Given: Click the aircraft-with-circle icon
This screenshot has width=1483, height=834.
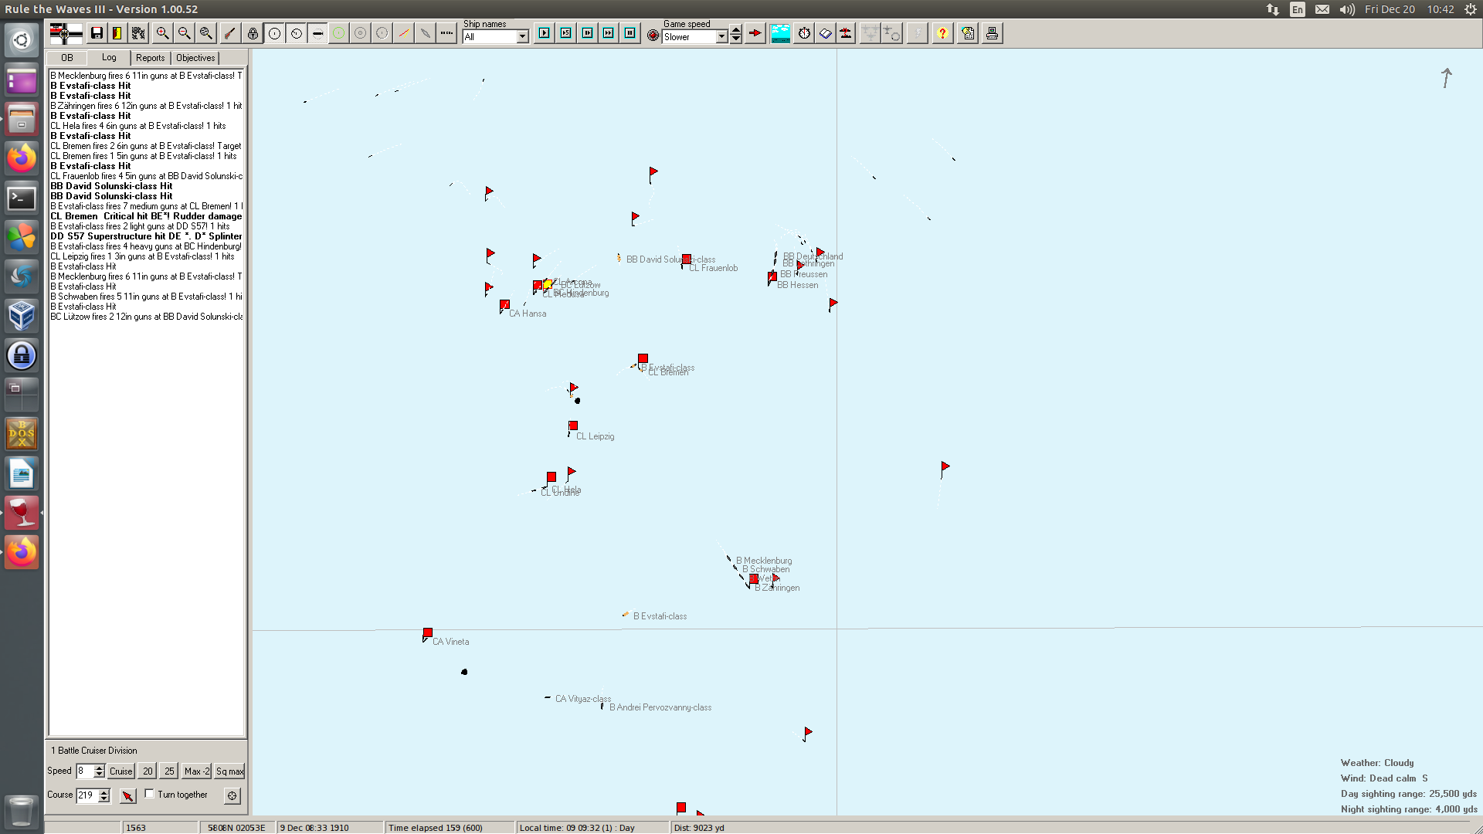Looking at the screenshot, I should click(x=892, y=33).
